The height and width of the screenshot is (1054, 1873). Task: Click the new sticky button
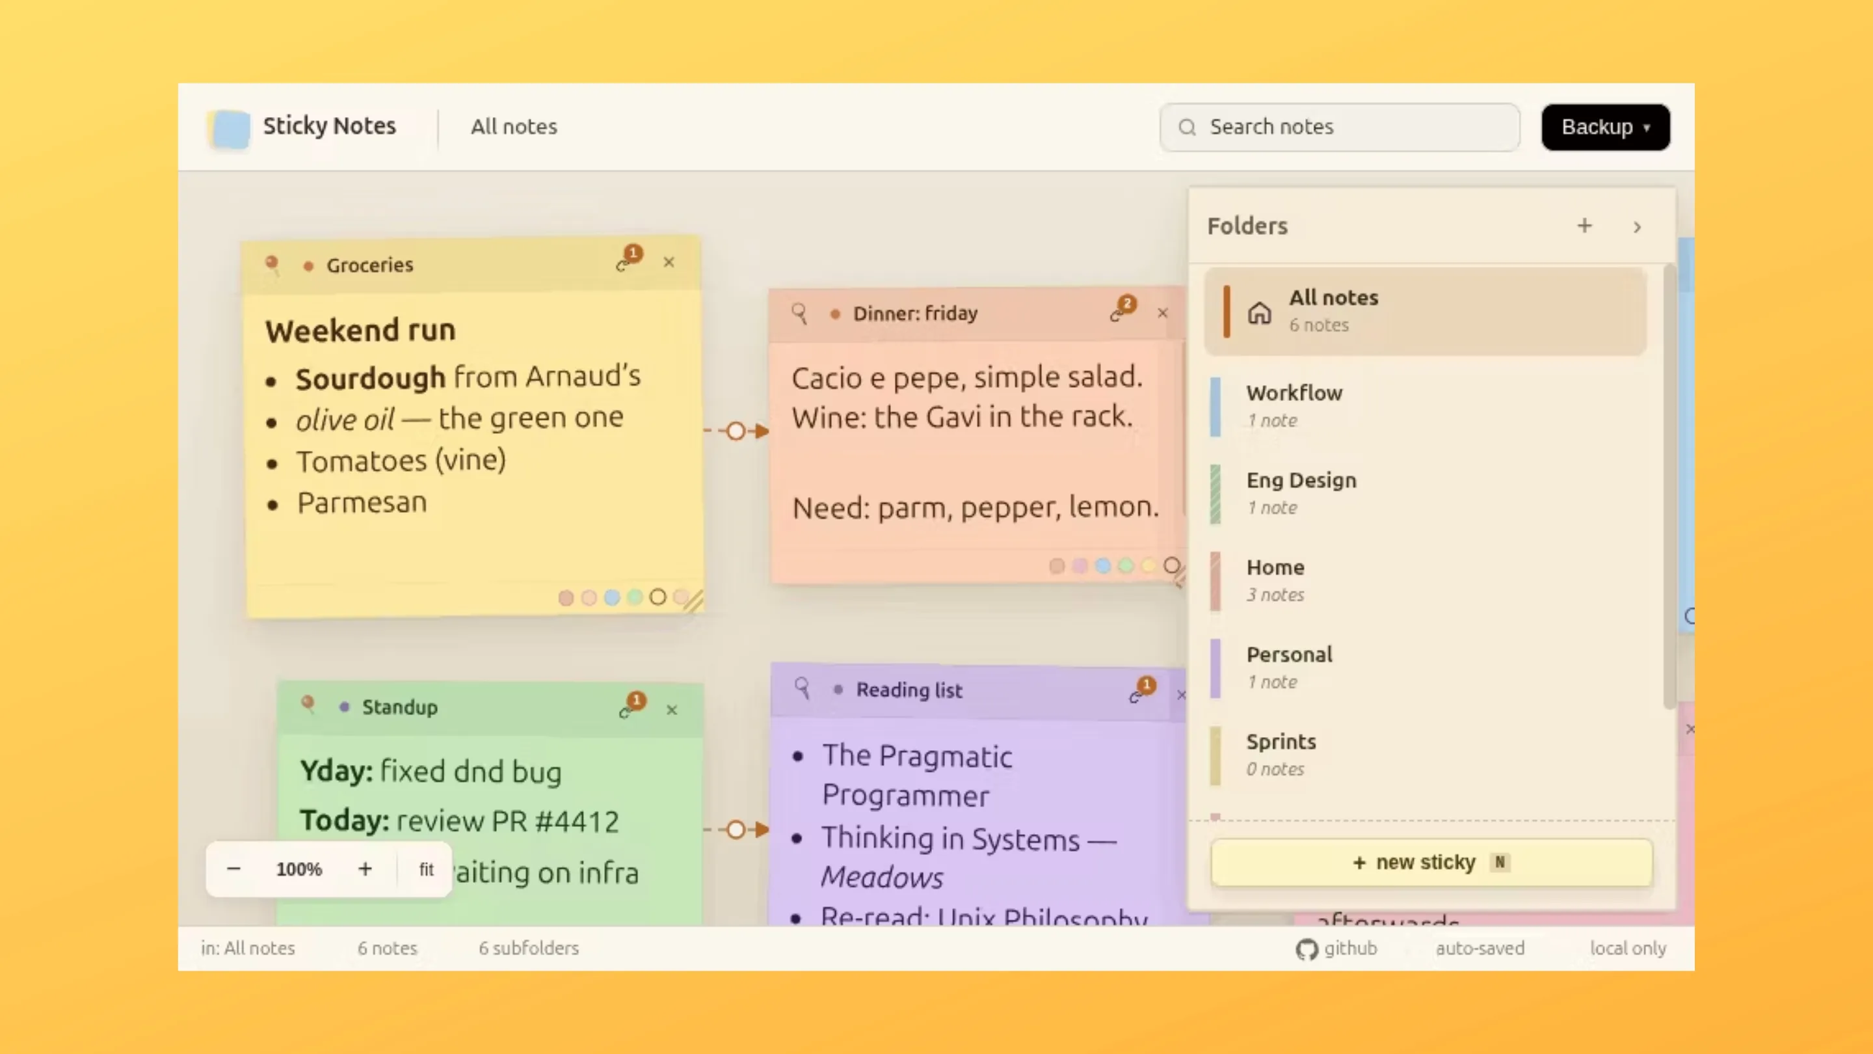tap(1430, 862)
